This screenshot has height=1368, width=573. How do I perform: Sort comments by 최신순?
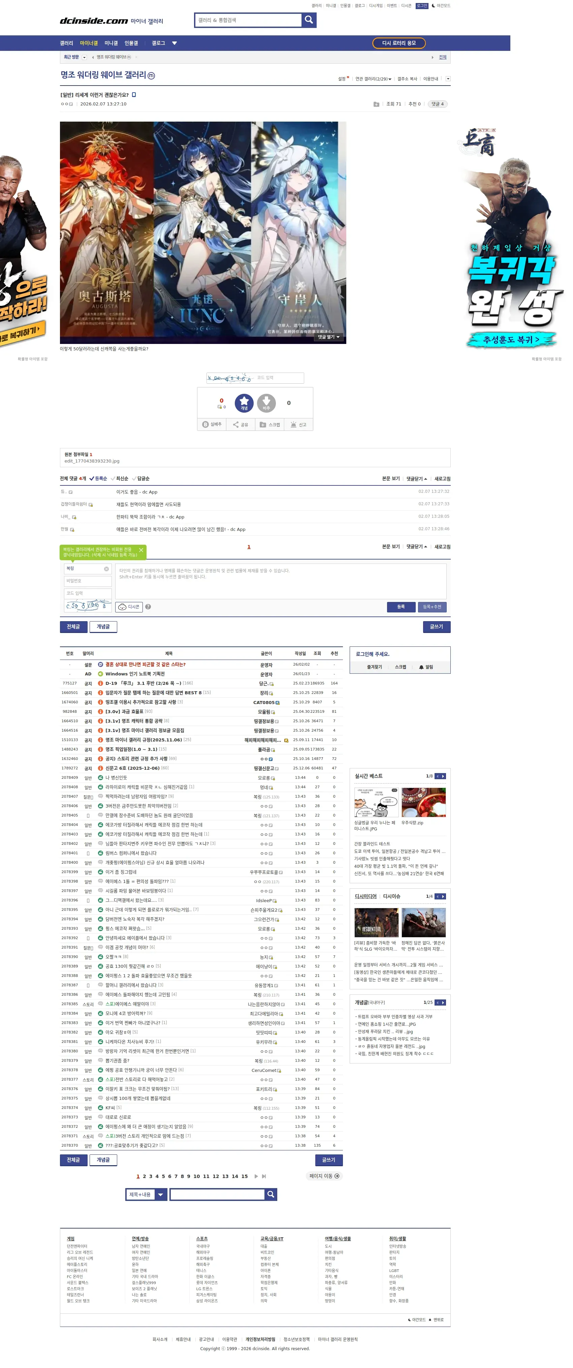120,479
